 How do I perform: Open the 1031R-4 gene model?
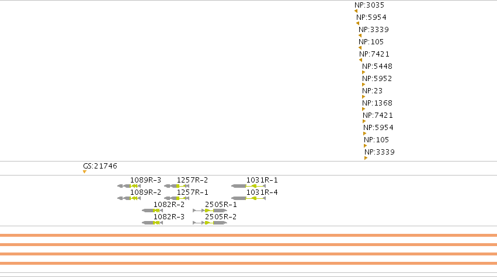(x=249, y=198)
